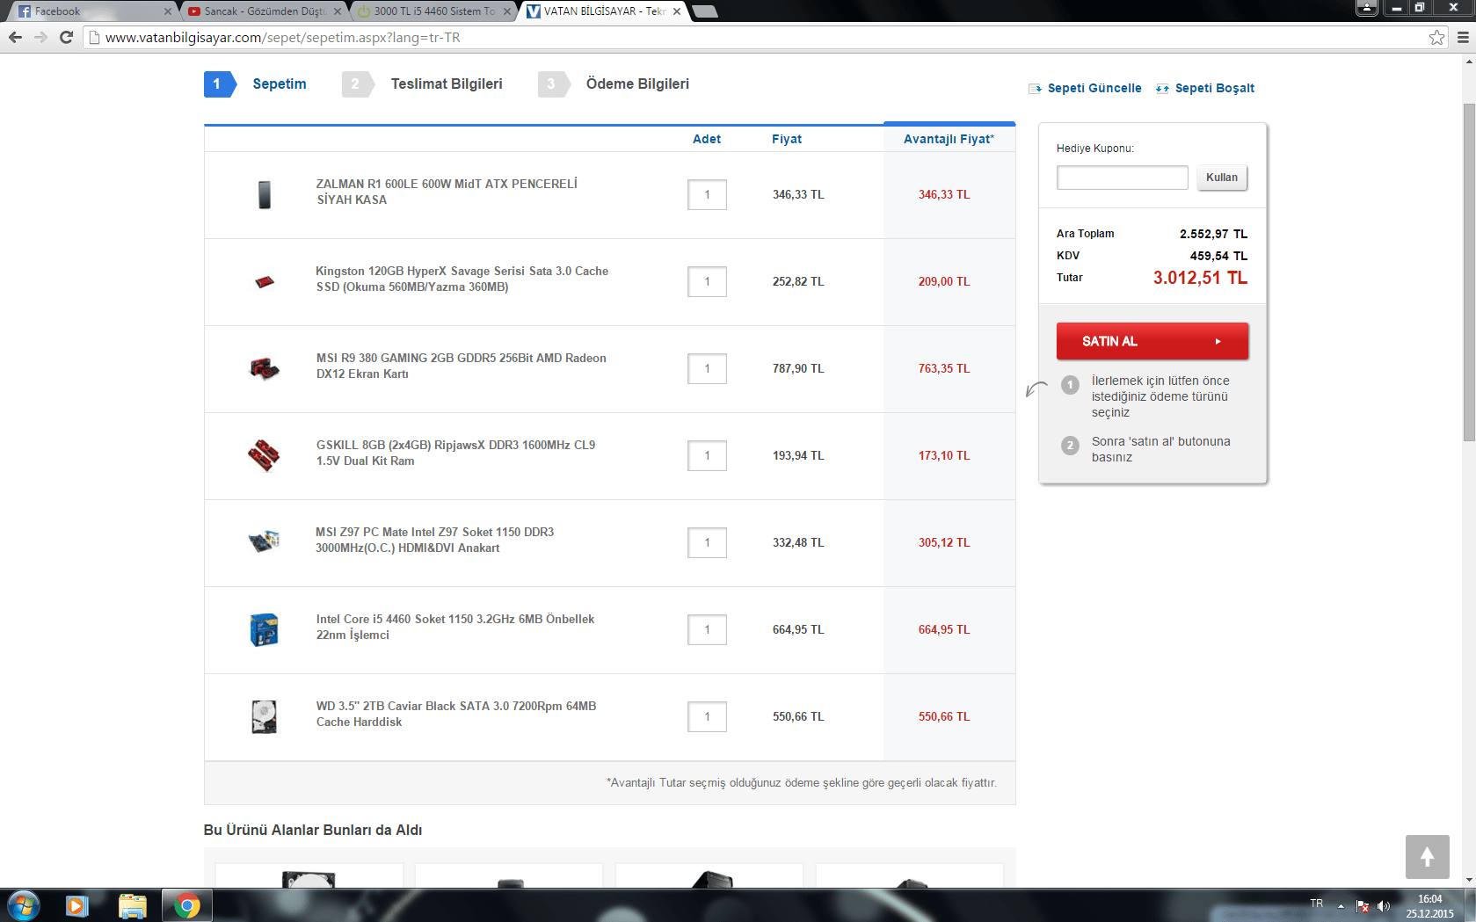
Task: Go to Ödeme Bilgileri step
Action: tap(614, 84)
